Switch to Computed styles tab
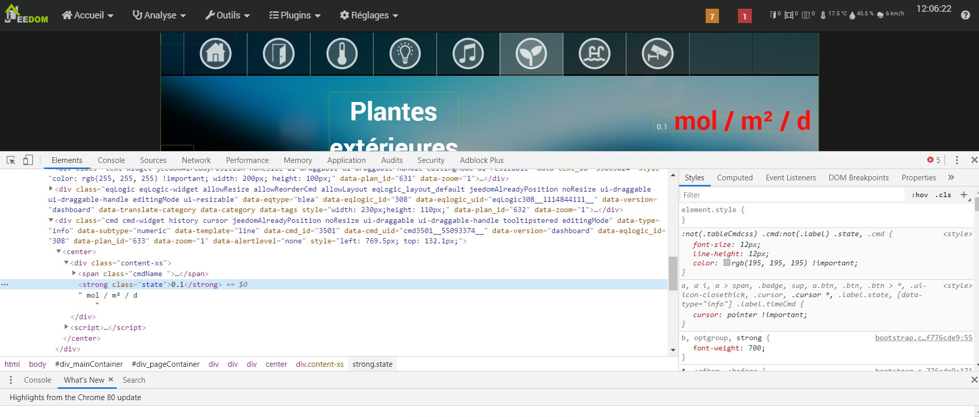Image resolution: width=979 pixels, height=417 pixels. [x=734, y=178]
